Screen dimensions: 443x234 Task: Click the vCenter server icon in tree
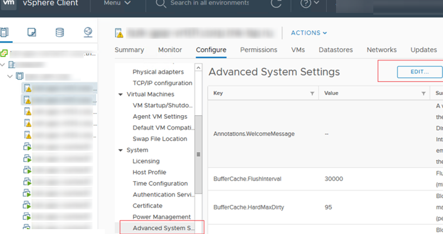click(x=4, y=53)
